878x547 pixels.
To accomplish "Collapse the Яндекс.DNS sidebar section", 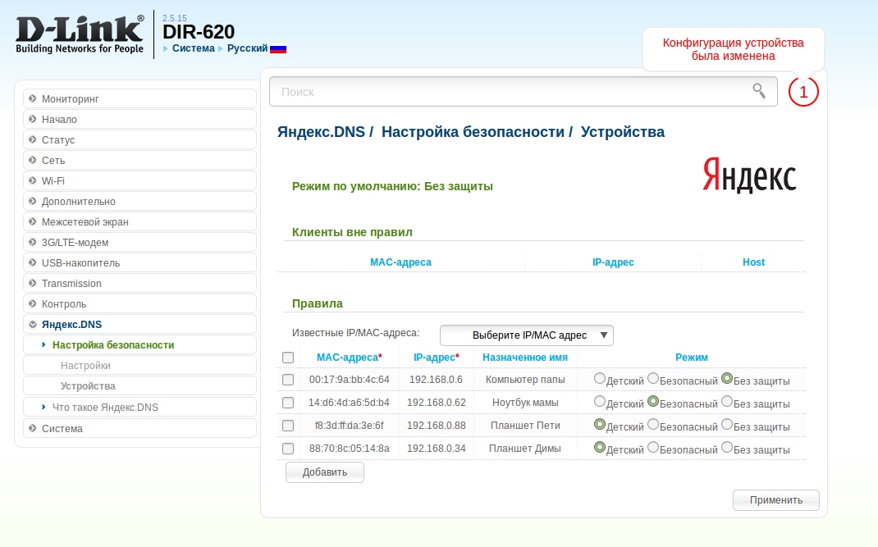I will [32, 324].
